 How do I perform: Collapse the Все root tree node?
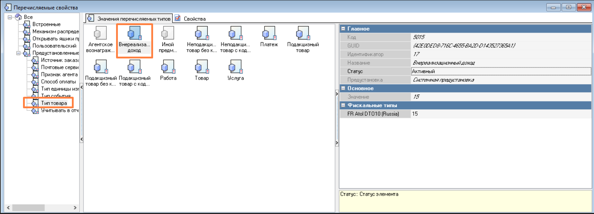pyautogui.click(x=10, y=17)
